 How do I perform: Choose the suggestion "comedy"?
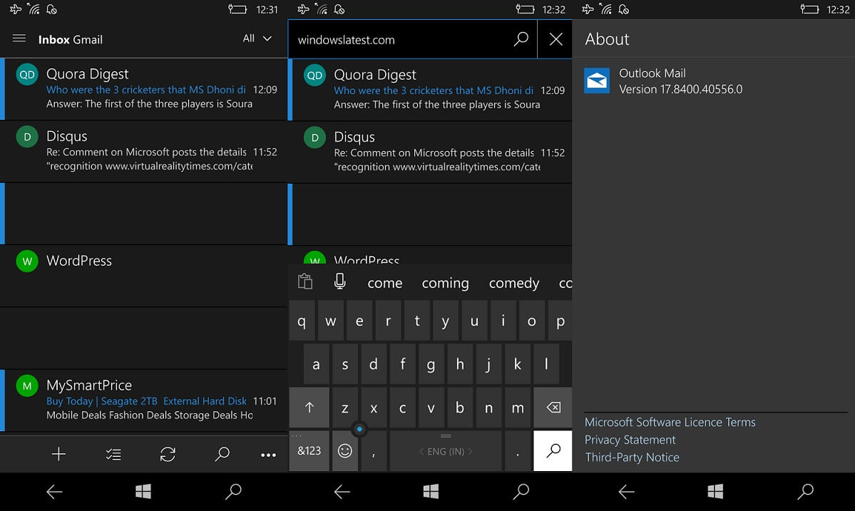tap(514, 283)
